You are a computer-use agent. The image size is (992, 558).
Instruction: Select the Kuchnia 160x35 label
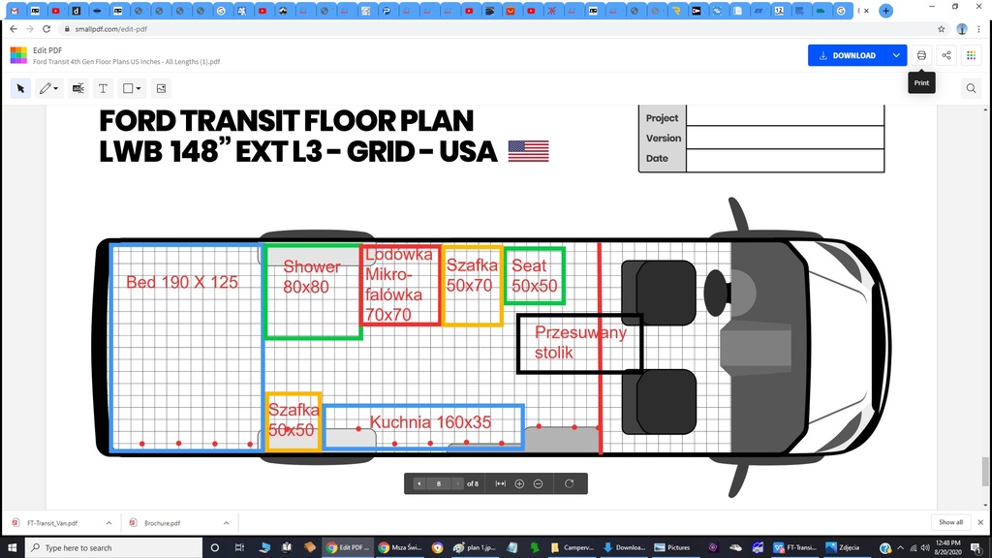click(430, 422)
